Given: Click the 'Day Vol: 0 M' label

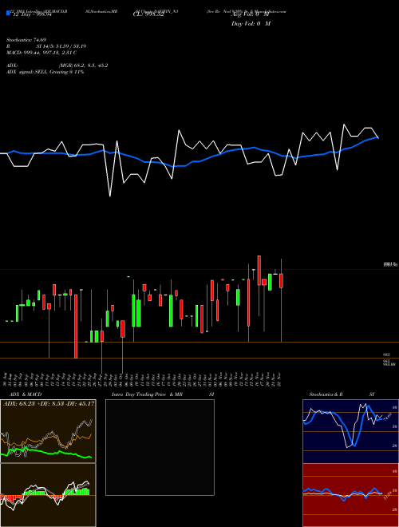Looking at the screenshot, I should point(251,24).
